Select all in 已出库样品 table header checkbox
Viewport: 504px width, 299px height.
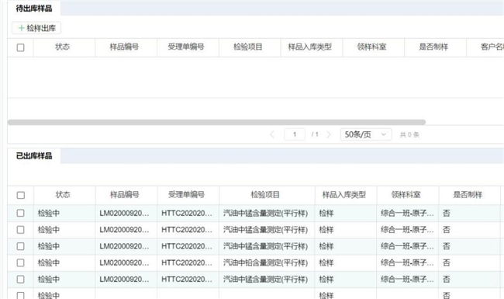point(21,196)
